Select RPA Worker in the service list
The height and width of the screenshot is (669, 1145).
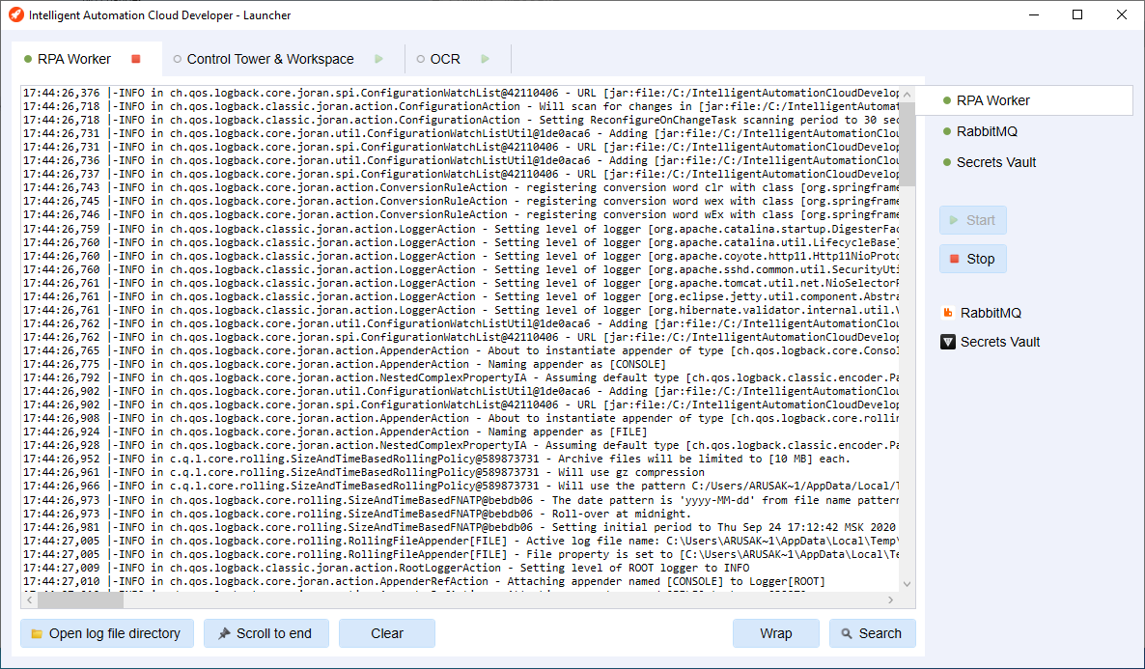click(1023, 100)
